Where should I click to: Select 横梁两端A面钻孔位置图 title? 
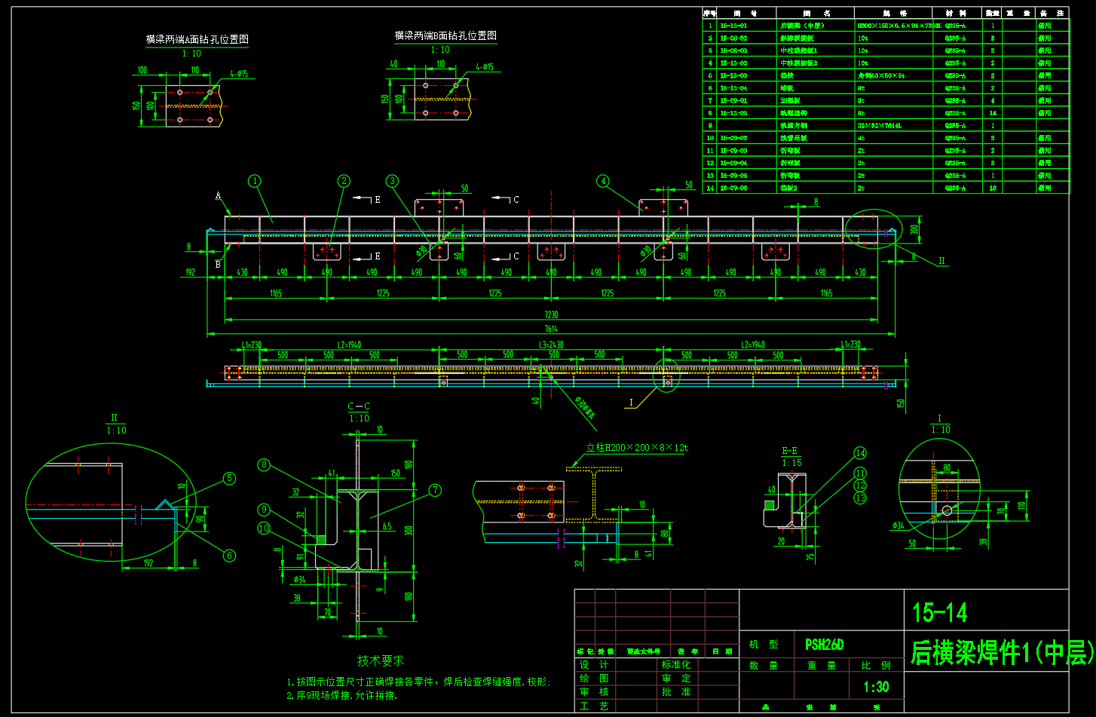(197, 39)
